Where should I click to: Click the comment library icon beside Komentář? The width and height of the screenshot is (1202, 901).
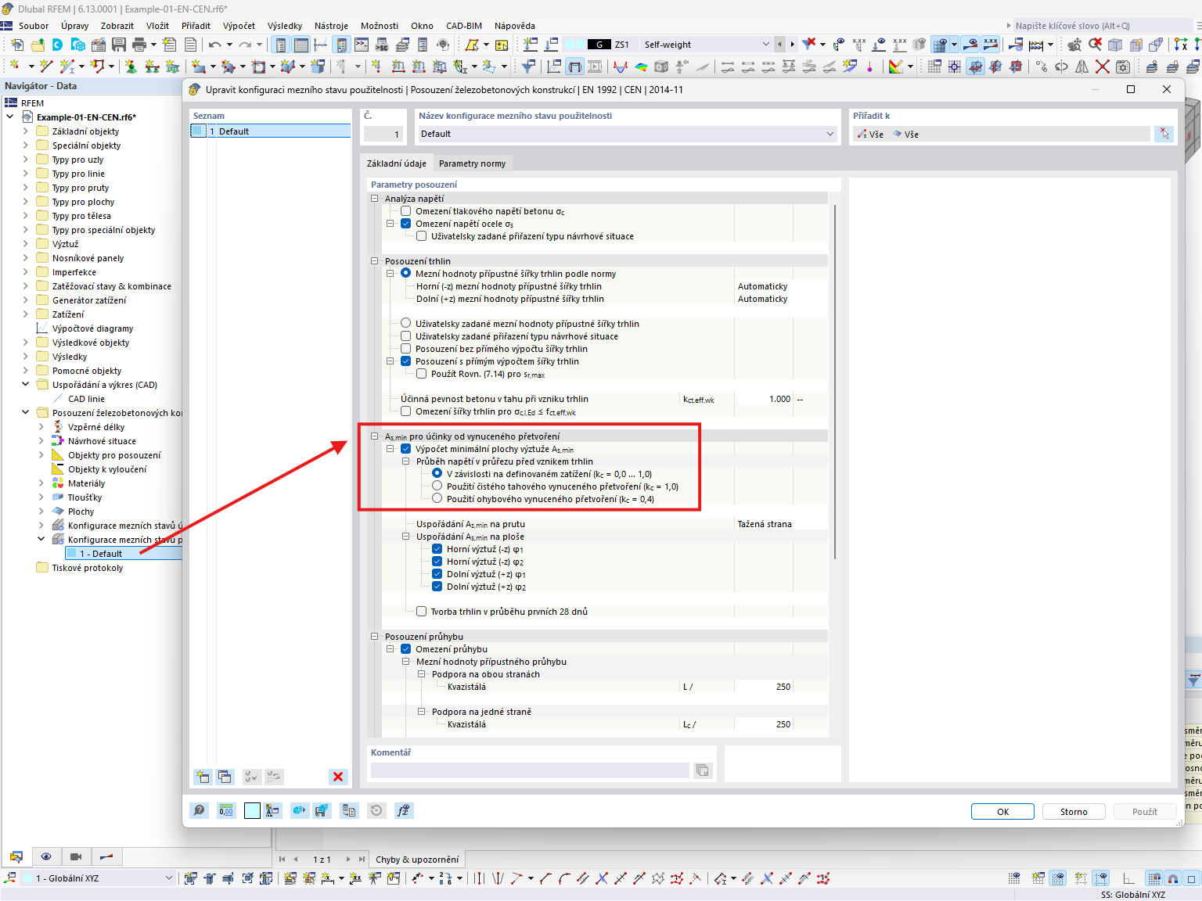tap(703, 770)
